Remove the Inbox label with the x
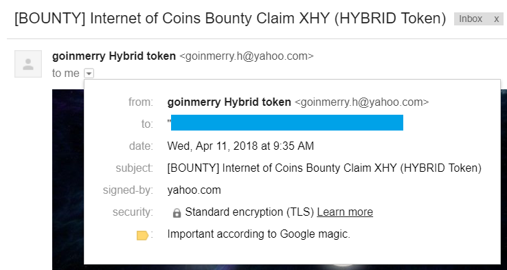Image resolution: width=507 pixels, height=270 pixels. 496,19
